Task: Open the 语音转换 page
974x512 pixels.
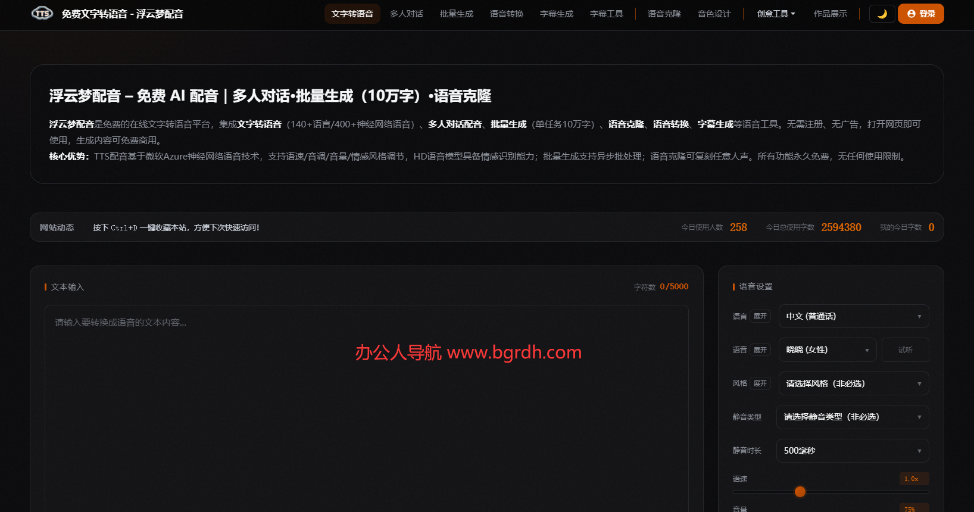Action: coord(507,14)
